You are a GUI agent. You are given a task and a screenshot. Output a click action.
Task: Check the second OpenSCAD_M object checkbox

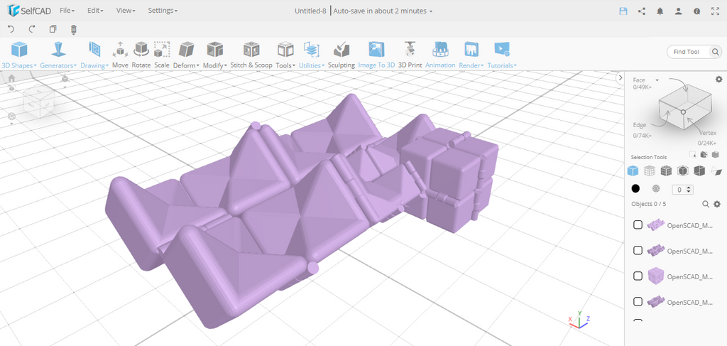(638, 251)
